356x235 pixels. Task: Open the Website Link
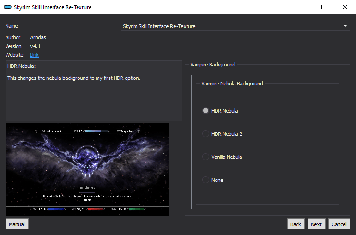34,55
